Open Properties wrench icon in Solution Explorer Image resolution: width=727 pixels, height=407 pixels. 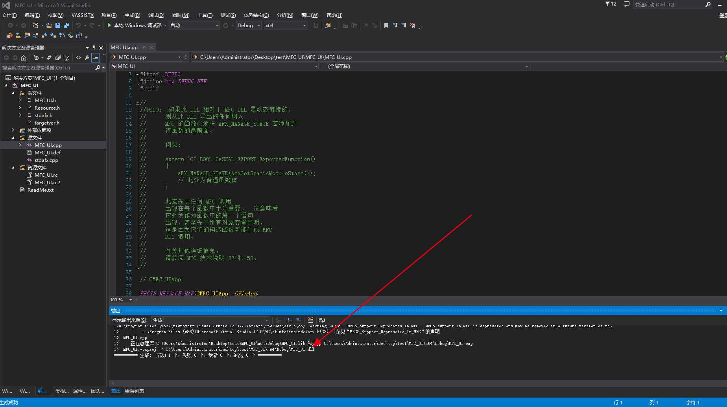pyautogui.click(x=87, y=58)
